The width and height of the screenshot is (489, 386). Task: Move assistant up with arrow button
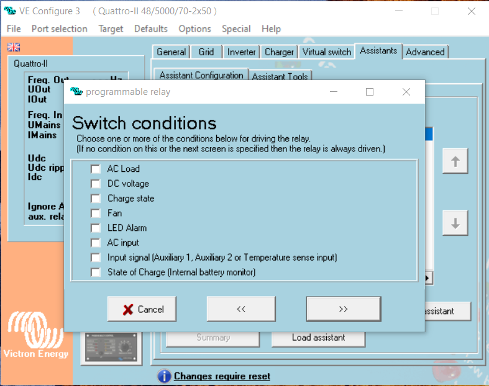[x=455, y=161]
